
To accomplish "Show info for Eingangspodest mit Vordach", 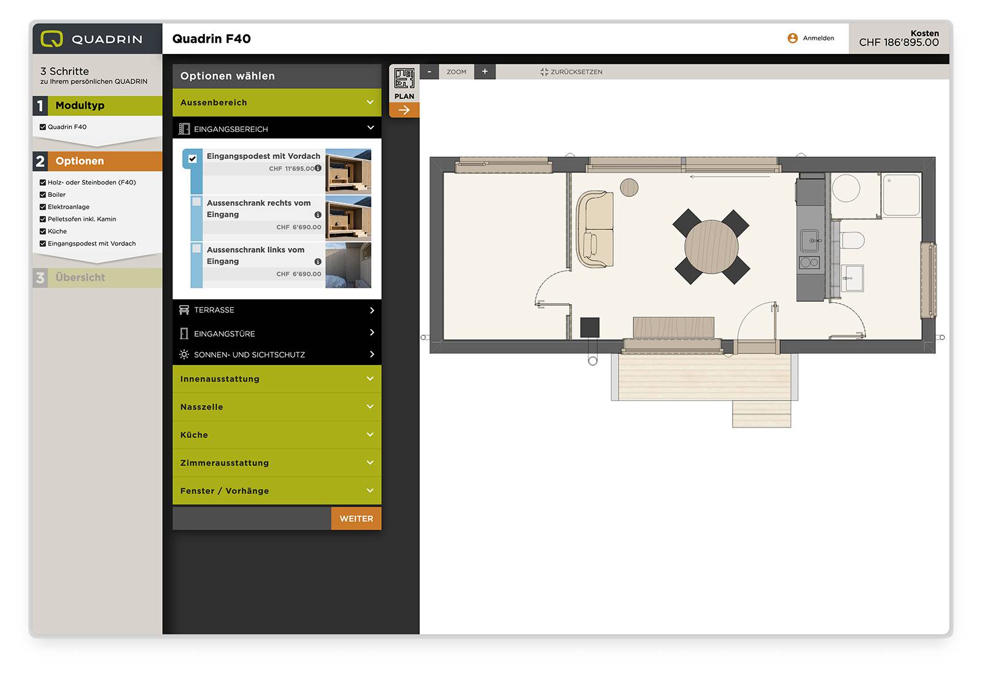I will 318,168.
